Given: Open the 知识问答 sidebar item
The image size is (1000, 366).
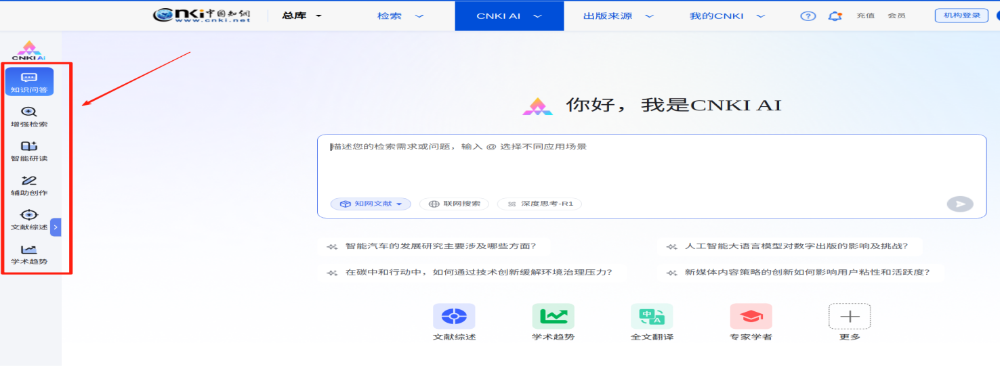Looking at the screenshot, I should pyautogui.click(x=29, y=82).
